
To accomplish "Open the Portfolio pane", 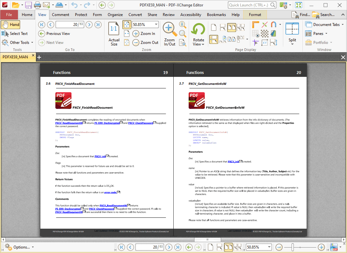I will [318, 42].
